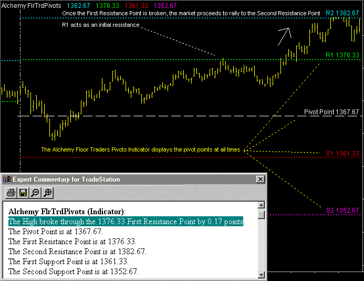Click the 'Once the First Resistance Point is broken' note
The image size is (364, 281).
click(191, 13)
